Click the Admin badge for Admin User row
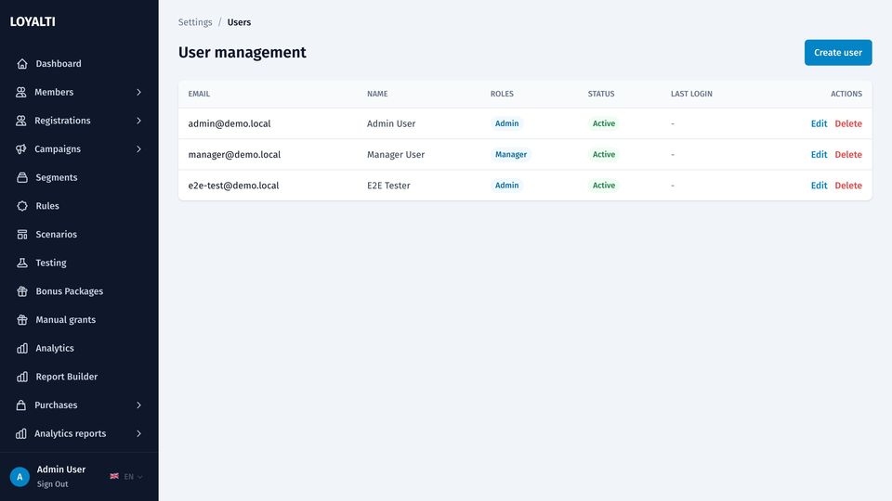 pos(507,123)
